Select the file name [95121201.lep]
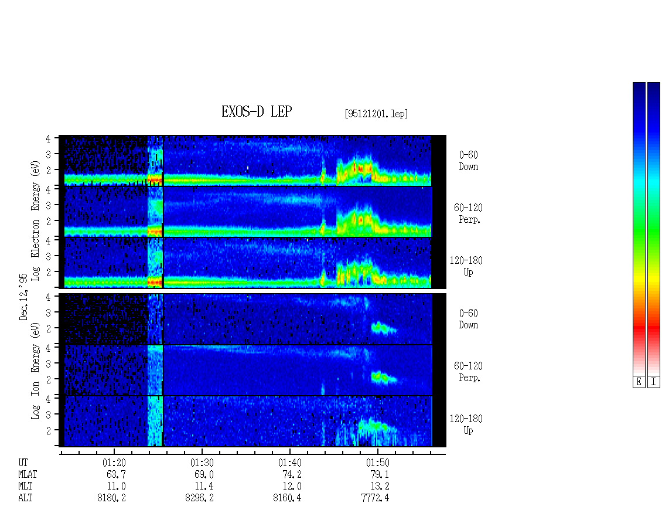Image resolution: width=662 pixels, height=513 pixels. point(376,114)
